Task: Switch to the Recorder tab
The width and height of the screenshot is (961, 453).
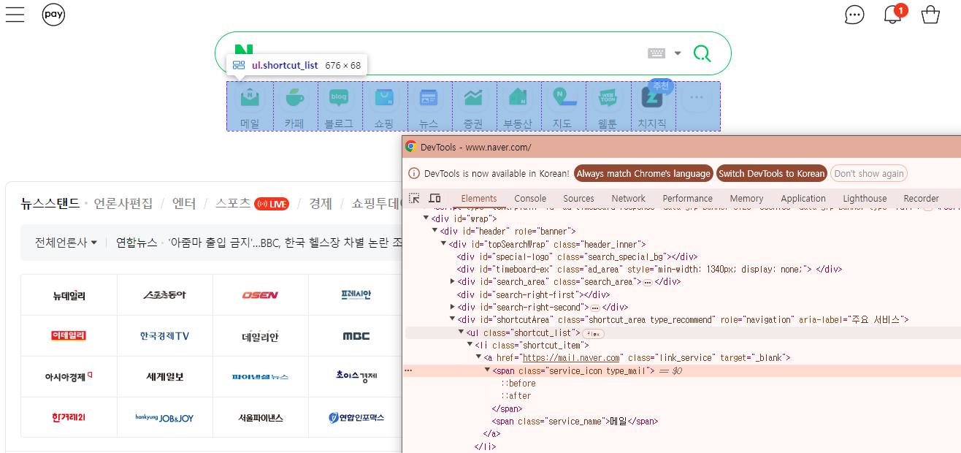Action: [x=921, y=198]
